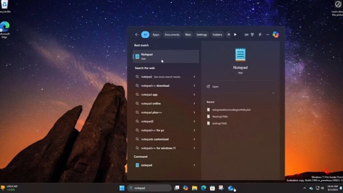
Task: Switch to the Apps filter tab
Action: (156, 35)
